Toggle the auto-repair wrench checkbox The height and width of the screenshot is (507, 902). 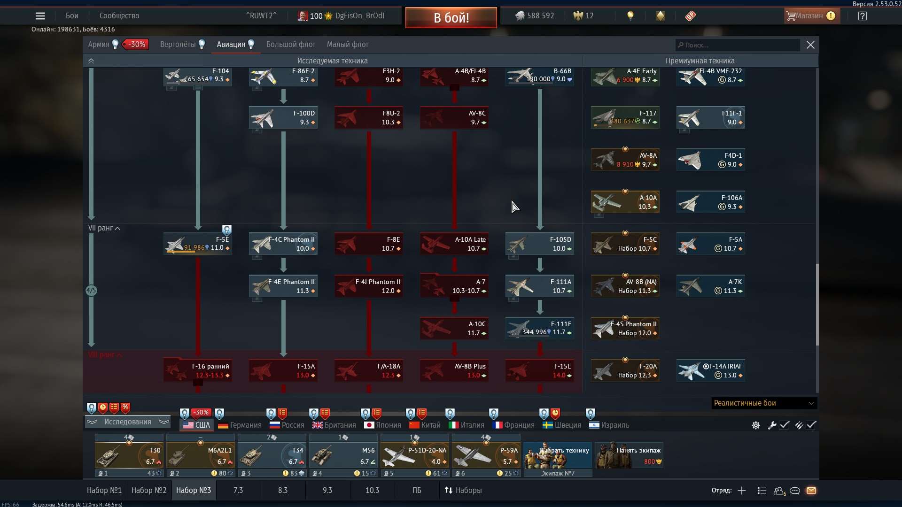(x=784, y=425)
